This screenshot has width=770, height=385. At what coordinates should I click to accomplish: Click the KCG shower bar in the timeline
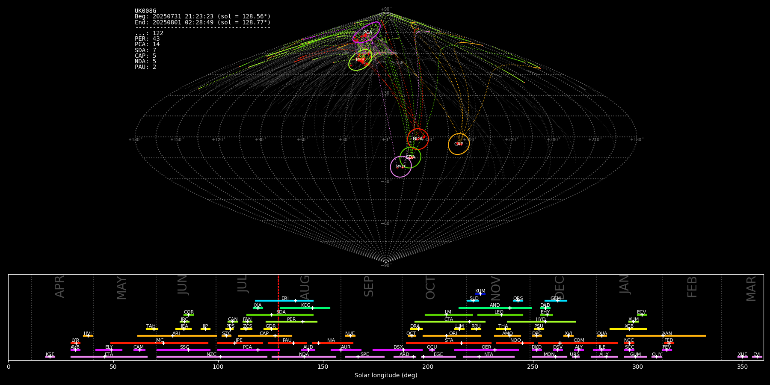[x=305, y=308]
